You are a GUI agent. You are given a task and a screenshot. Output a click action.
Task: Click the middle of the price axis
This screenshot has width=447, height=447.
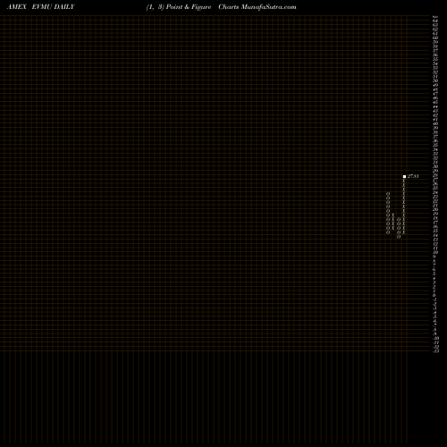435,184
